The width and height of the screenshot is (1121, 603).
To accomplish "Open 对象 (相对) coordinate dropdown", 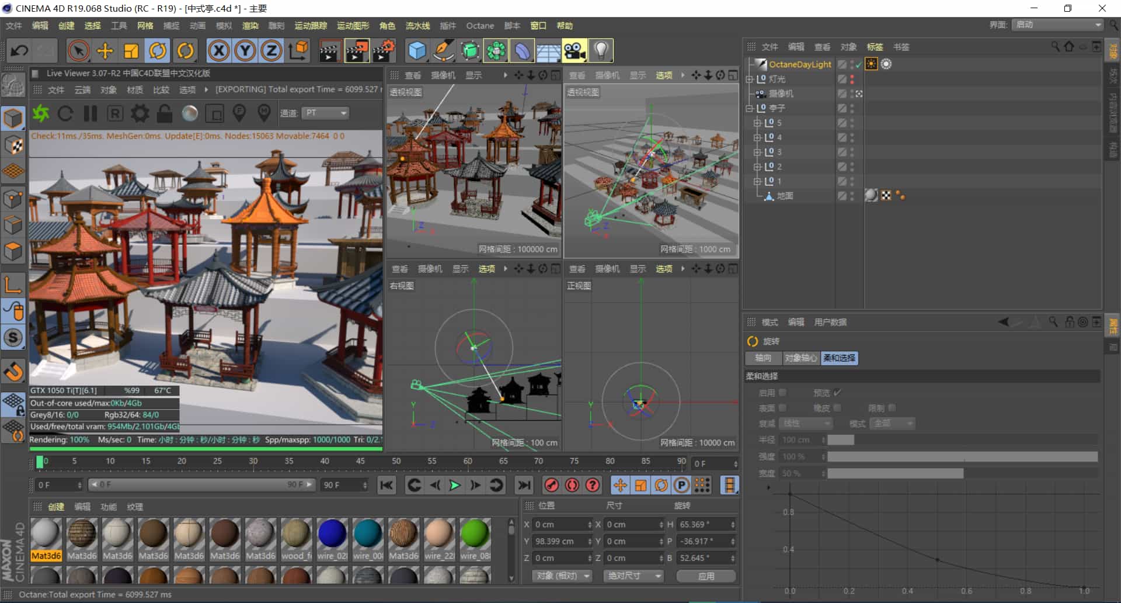I will [562, 576].
